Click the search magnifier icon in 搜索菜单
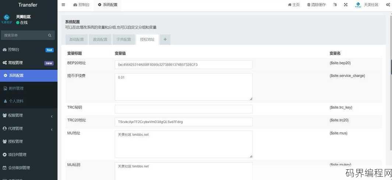 50,36
